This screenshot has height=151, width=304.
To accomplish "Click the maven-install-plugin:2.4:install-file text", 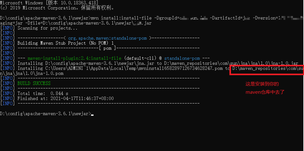I will point(75,58).
